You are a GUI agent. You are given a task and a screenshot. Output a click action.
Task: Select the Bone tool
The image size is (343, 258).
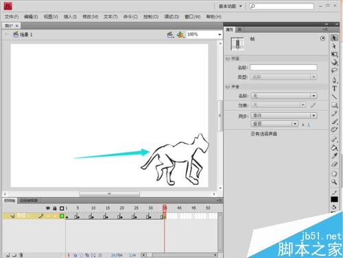(334, 139)
